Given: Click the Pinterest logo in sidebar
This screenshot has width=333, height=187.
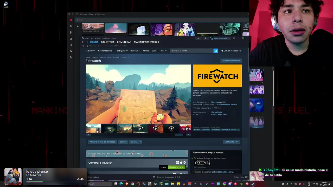Looking at the screenshot, I should 71,20.
